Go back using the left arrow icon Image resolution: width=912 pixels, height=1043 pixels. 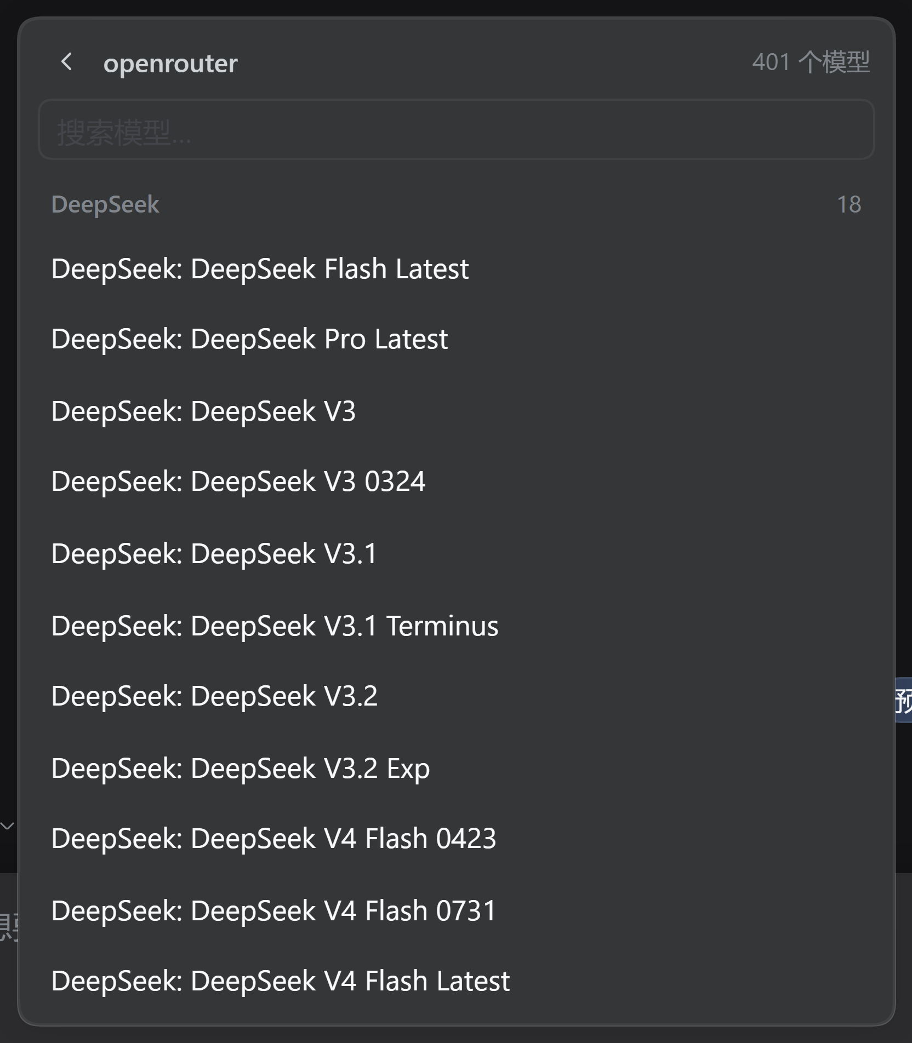[x=67, y=62]
